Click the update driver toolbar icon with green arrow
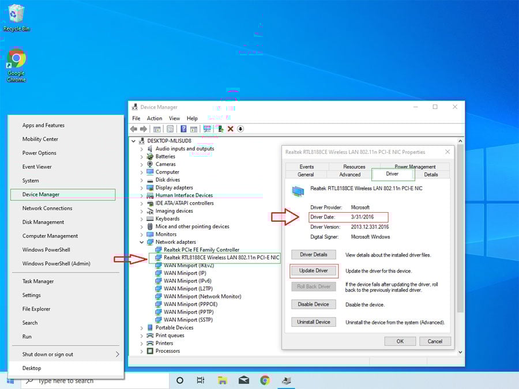 pyautogui.click(x=220, y=129)
